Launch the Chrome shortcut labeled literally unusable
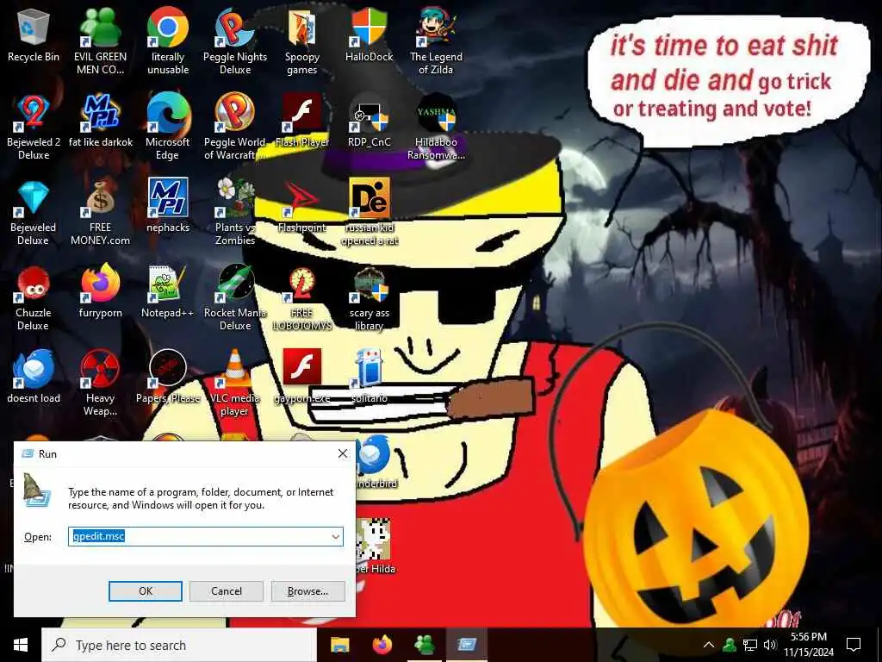Image resolution: width=882 pixels, height=662 pixels. (x=168, y=41)
